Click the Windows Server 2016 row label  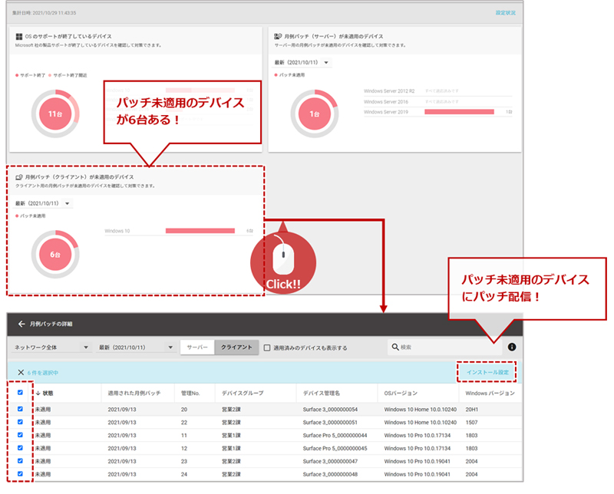[x=386, y=102]
